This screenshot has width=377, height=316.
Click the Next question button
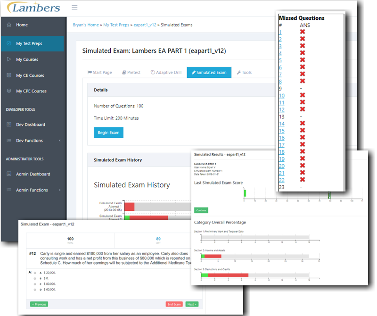pos(192,304)
